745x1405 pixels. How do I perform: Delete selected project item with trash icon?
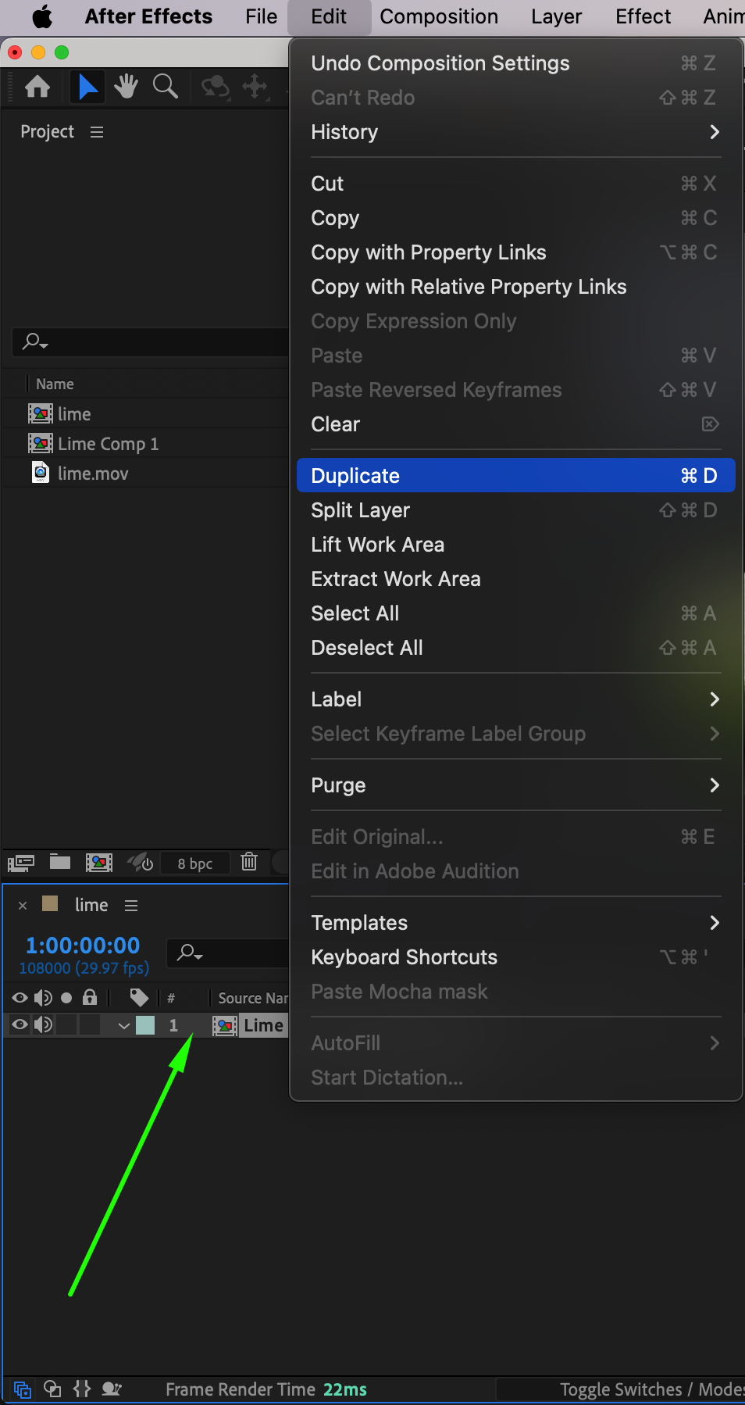[249, 862]
